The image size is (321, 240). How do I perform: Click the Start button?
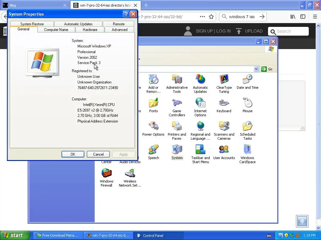pyautogui.click(x=15, y=235)
